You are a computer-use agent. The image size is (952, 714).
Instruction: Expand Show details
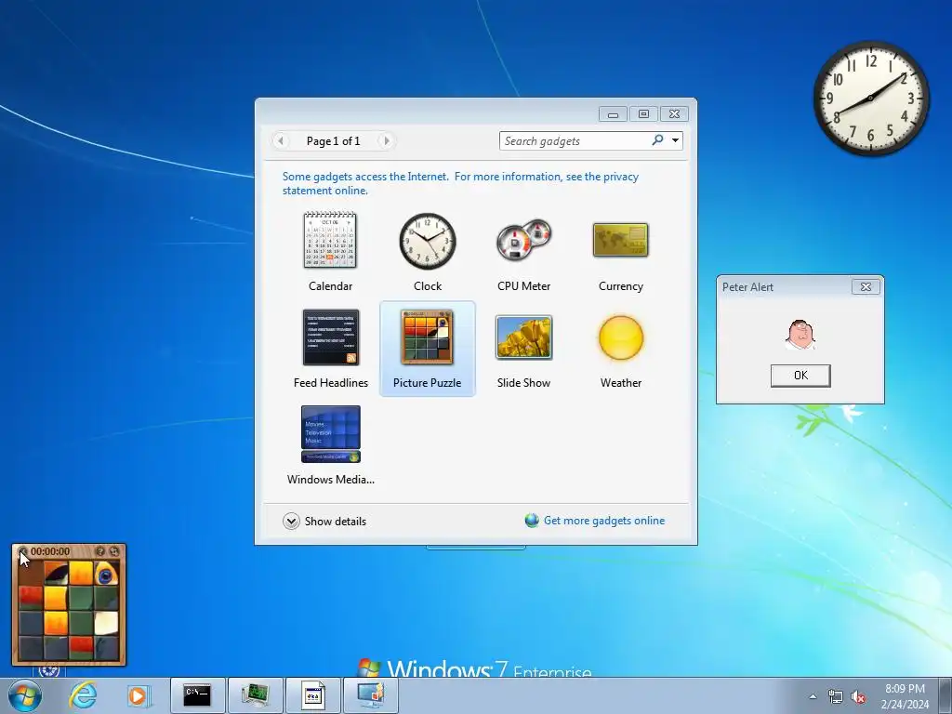pyautogui.click(x=324, y=521)
